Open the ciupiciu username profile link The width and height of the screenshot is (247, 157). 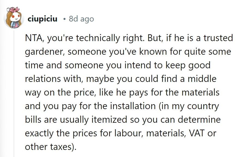[x=42, y=19]
